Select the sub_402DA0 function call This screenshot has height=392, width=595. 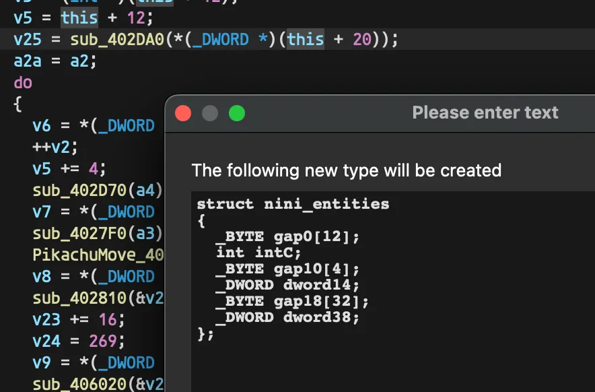[117, 40]
